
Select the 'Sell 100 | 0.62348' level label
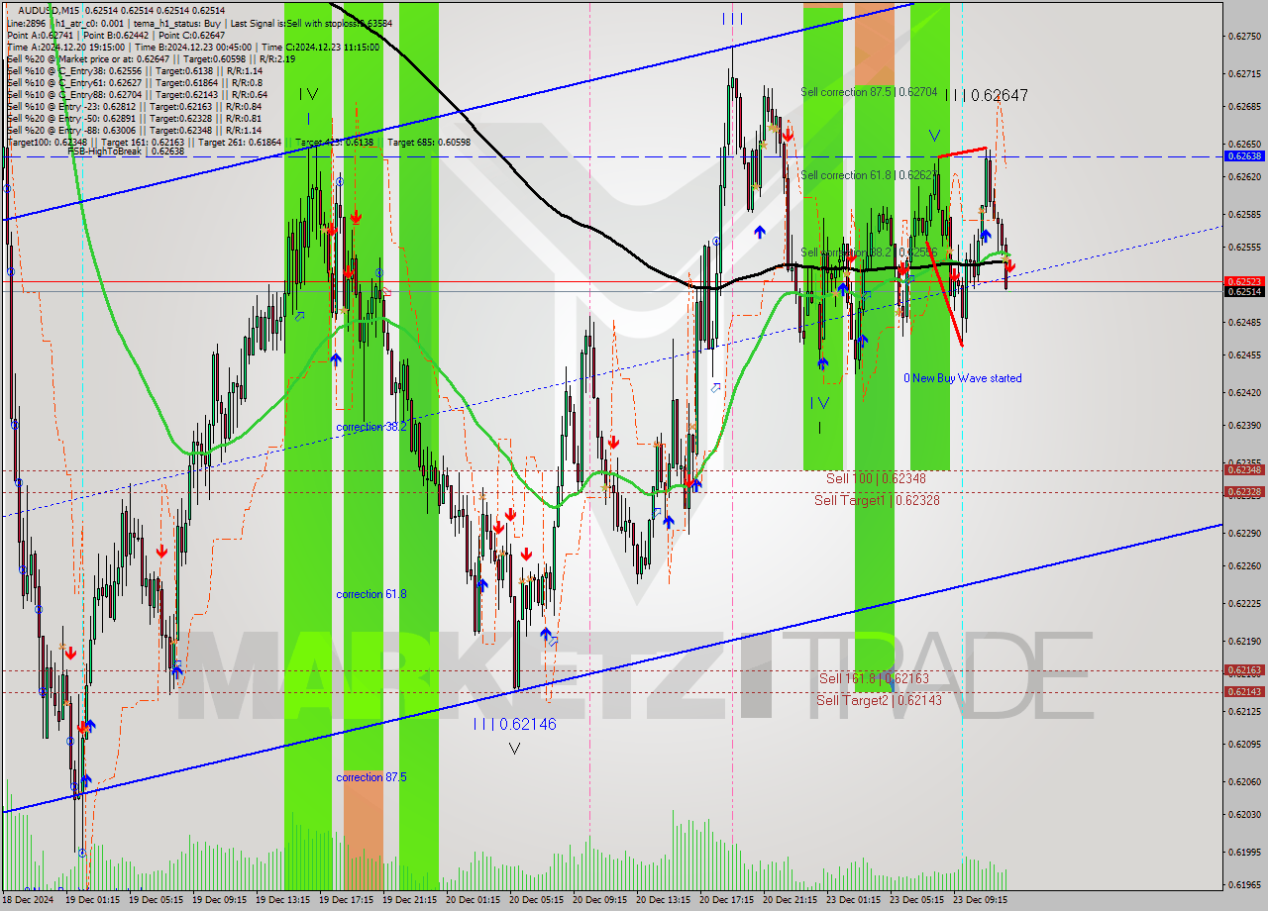pos(877,478)
